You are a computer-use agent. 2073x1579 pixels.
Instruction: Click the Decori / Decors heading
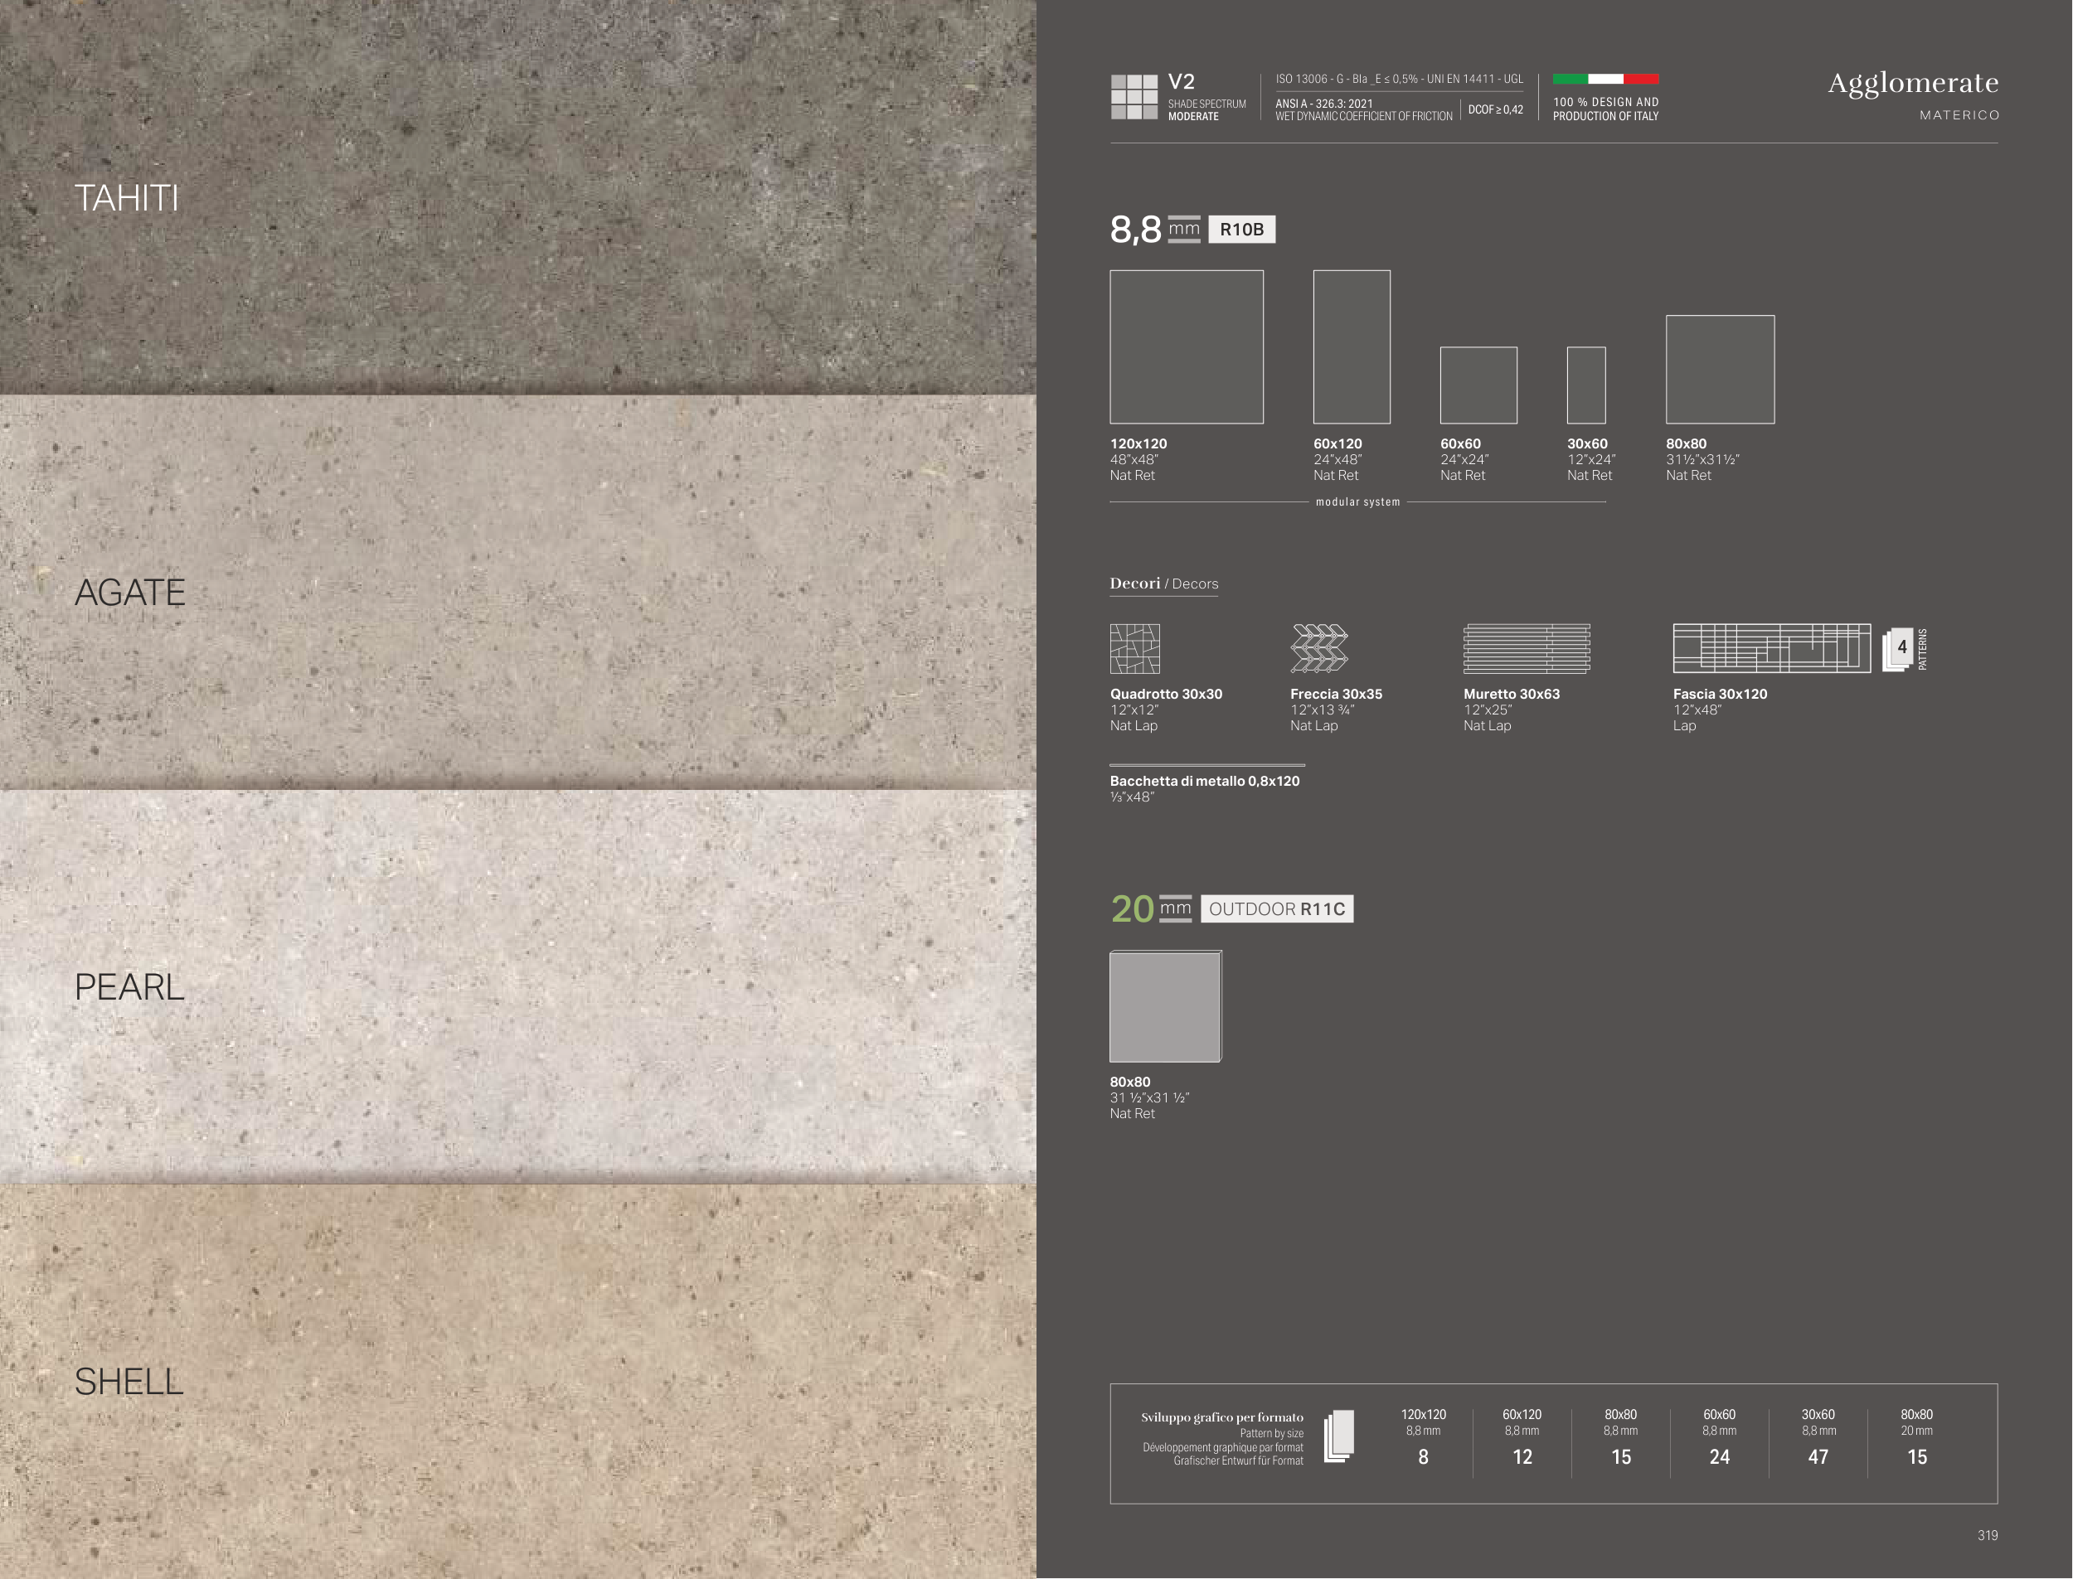1164,584
